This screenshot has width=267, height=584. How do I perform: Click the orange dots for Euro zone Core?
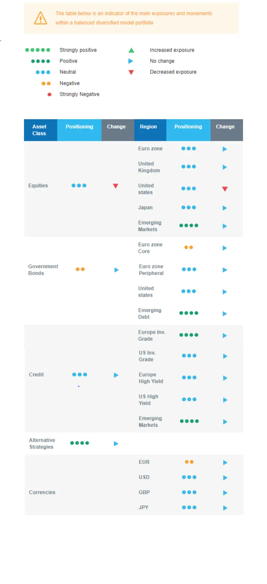tap(189, 247)
